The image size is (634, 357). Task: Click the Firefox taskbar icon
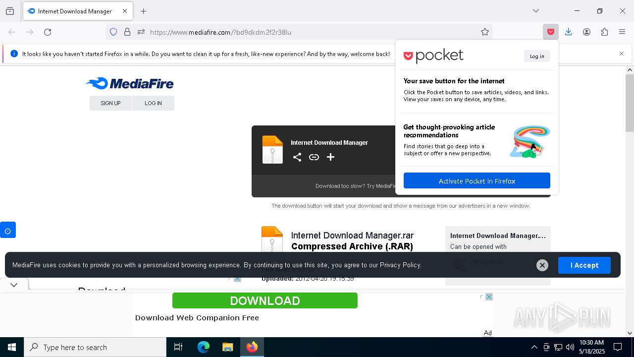coord(252,347)
